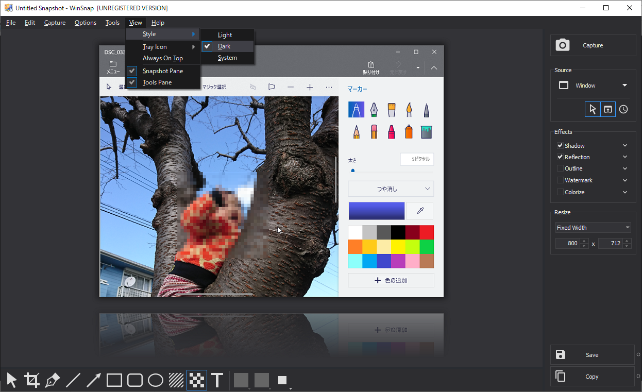Click the height field showing 712
Viewport: 642px width, 392px height.
pyautogui.click(x=611, y=243)
